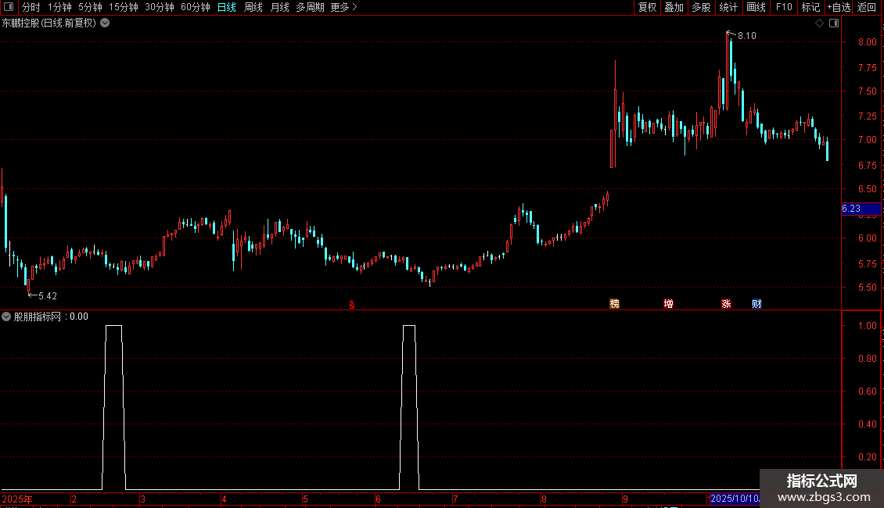Screen dimensions: 884x508
Task: Click the 涨 event marker icon
Action: tap(726, 304)
